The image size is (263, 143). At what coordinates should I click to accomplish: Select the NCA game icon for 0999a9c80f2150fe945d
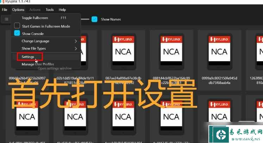pos(219,51)
